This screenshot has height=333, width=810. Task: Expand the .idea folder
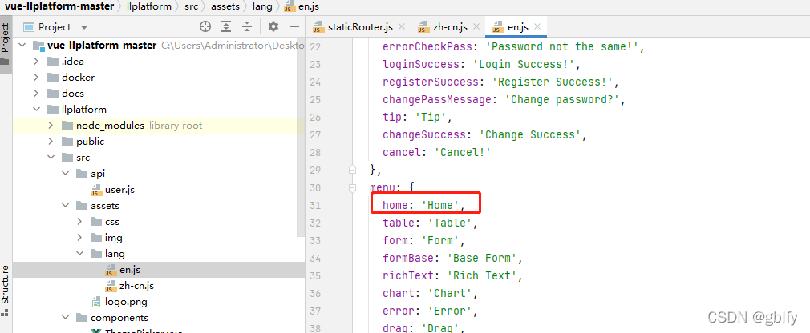pyautogui.click(x=36, y=62)
